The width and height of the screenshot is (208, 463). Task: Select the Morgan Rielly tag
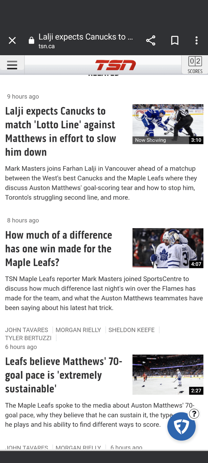pyautogui.click(x=78, y=330)
